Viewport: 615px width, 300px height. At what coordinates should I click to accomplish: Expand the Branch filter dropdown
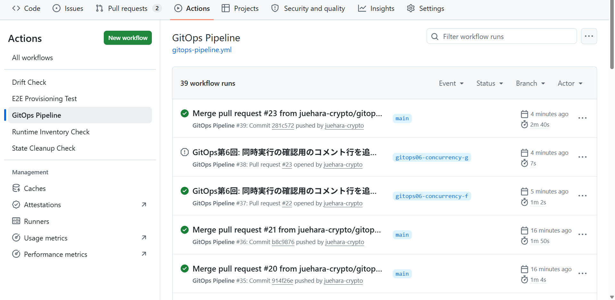[x=530, y=83]
